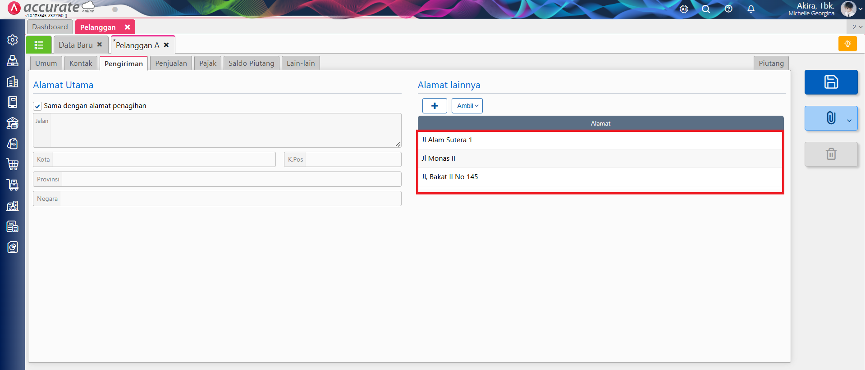This screenshot has width=865, height=370.
Task: Click the yellow lightbulb tips icon
Action: (x=847, y=44)
